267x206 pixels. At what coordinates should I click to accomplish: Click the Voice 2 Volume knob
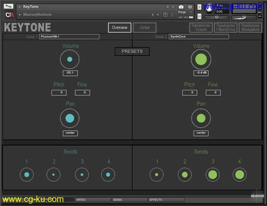pyautogui.click(x=201, y=59)
